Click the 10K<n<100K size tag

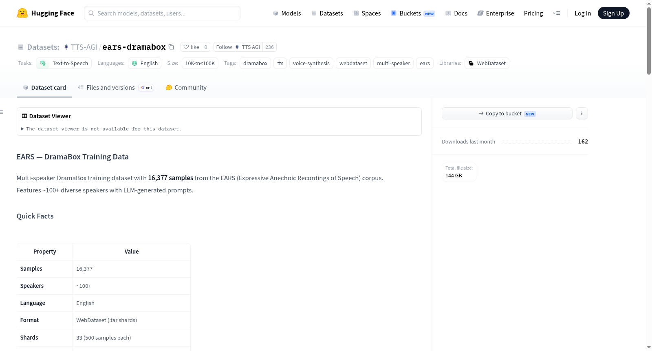tap(200, 64)
